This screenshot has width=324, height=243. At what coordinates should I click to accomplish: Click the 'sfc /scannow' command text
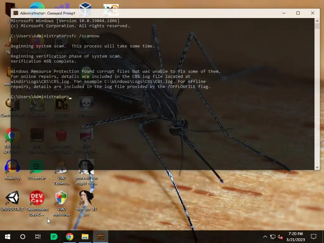click(84, 36)
